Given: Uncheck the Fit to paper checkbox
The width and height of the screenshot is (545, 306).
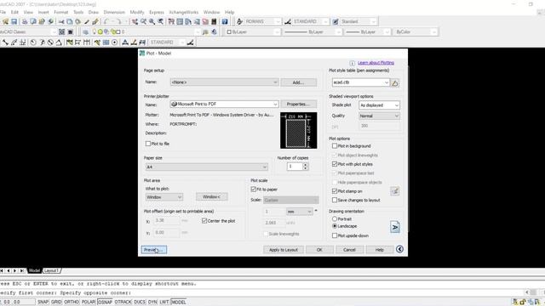Looking at the screenshot, I should tap(254, 190).
